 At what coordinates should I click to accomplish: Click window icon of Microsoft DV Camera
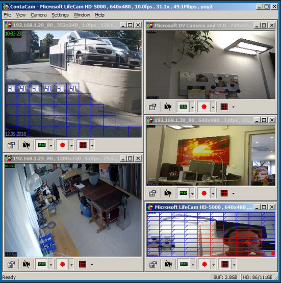[150, 25]
